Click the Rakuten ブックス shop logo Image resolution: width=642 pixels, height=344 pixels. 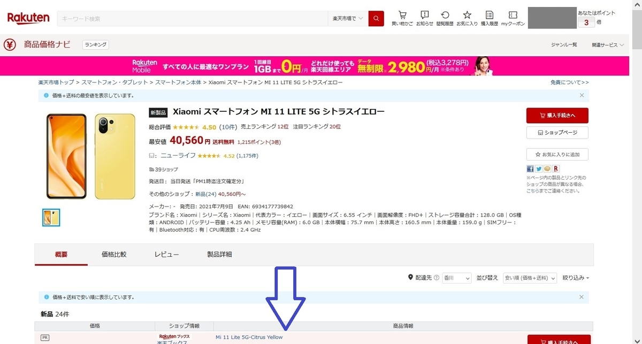(x=175, y=337)
